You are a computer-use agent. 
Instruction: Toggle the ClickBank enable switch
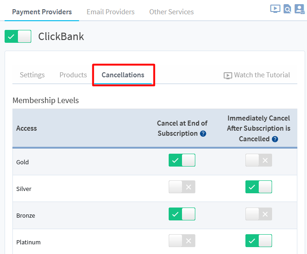(18, 36)
